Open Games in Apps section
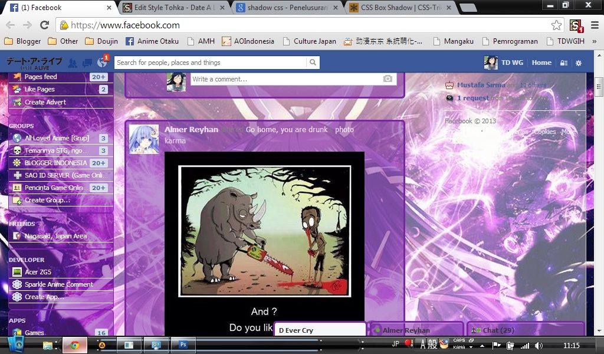This screenshot has width=604, height=354. [61, 332]
